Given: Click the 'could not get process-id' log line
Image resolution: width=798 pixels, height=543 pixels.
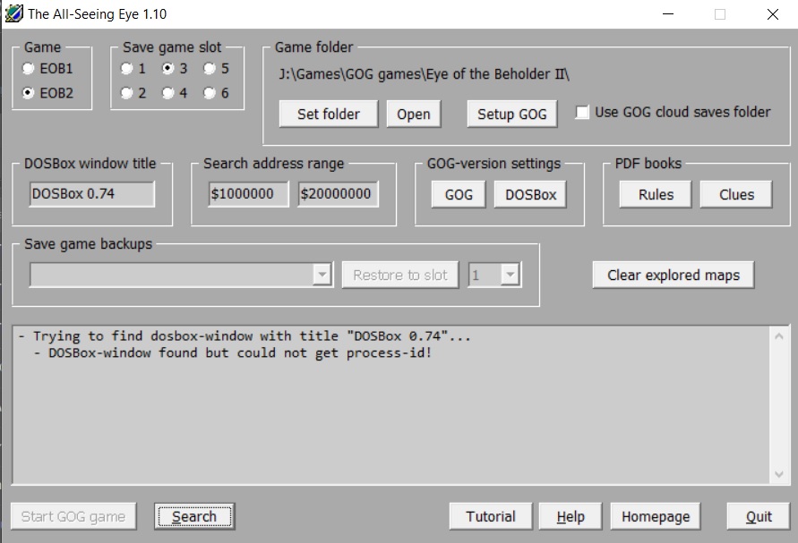Looking at the screenshot, I should 233,352.
